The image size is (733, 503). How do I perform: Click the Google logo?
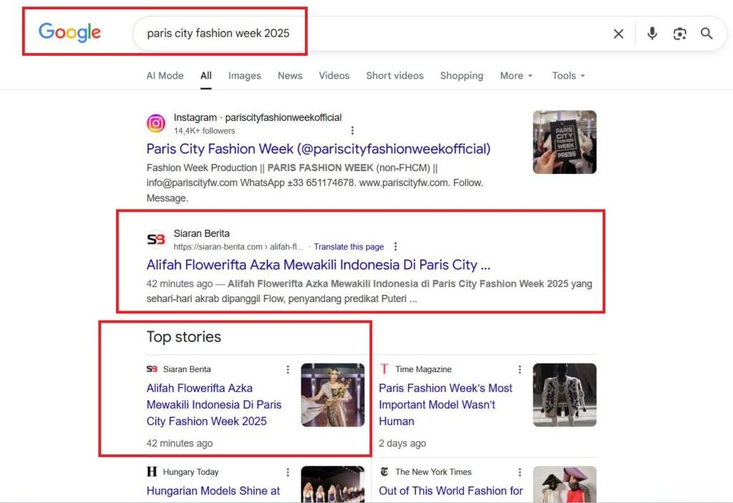(69, 32)
